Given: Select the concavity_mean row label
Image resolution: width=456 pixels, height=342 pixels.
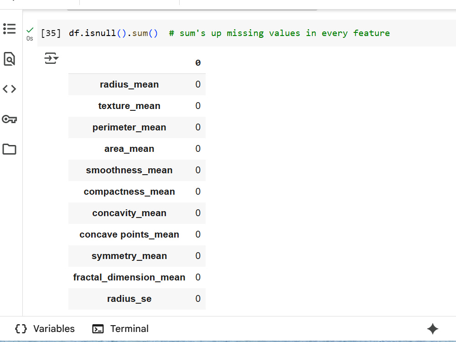Looking at the screenshot, I should pyautogui.click(x=129, y=213).
